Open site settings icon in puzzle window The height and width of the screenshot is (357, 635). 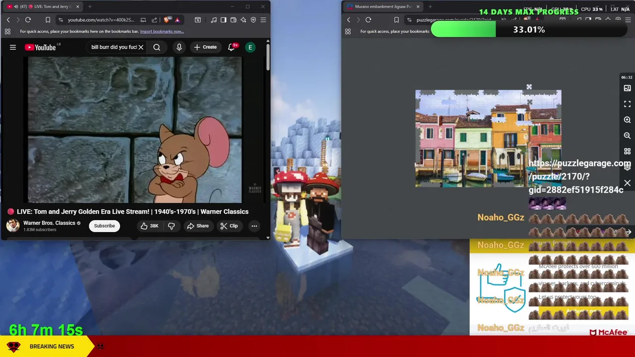[x=409, y=20]
